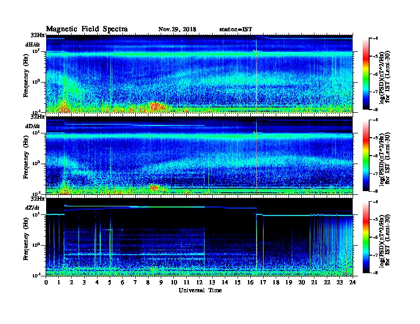Click the -4 tick on the dZ/dt colorbar
Image resolution: width=420 pixels, height=324 pixels.
pos(376,202)
